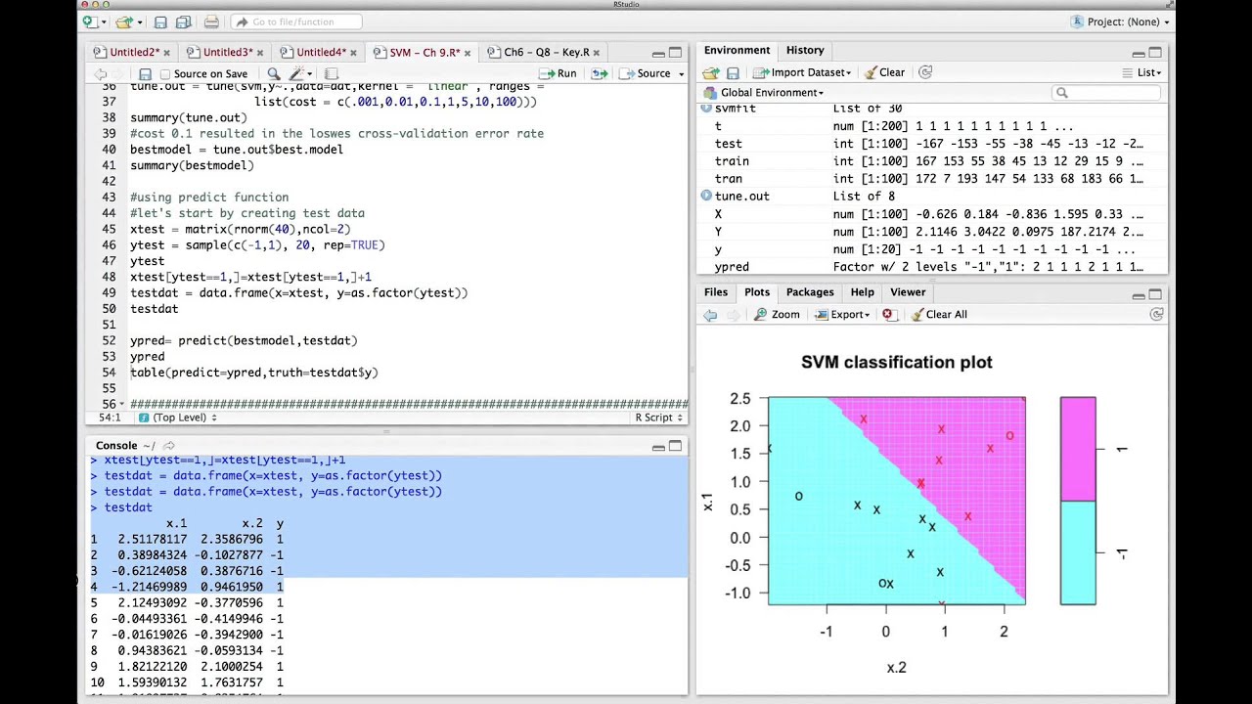Clear All plots
The image size is (1252, 704).
click(x=939, y=314)
